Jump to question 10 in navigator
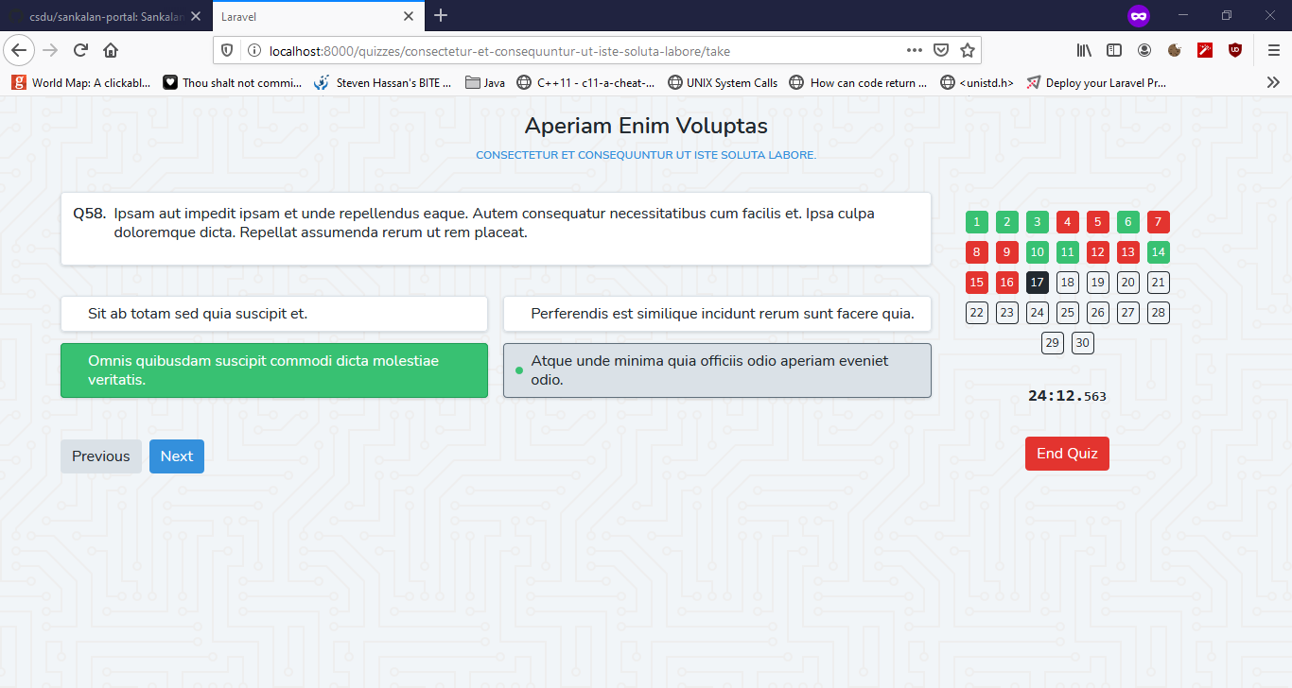Viewport: 1292px width, 688px height. coord(1038,252)
